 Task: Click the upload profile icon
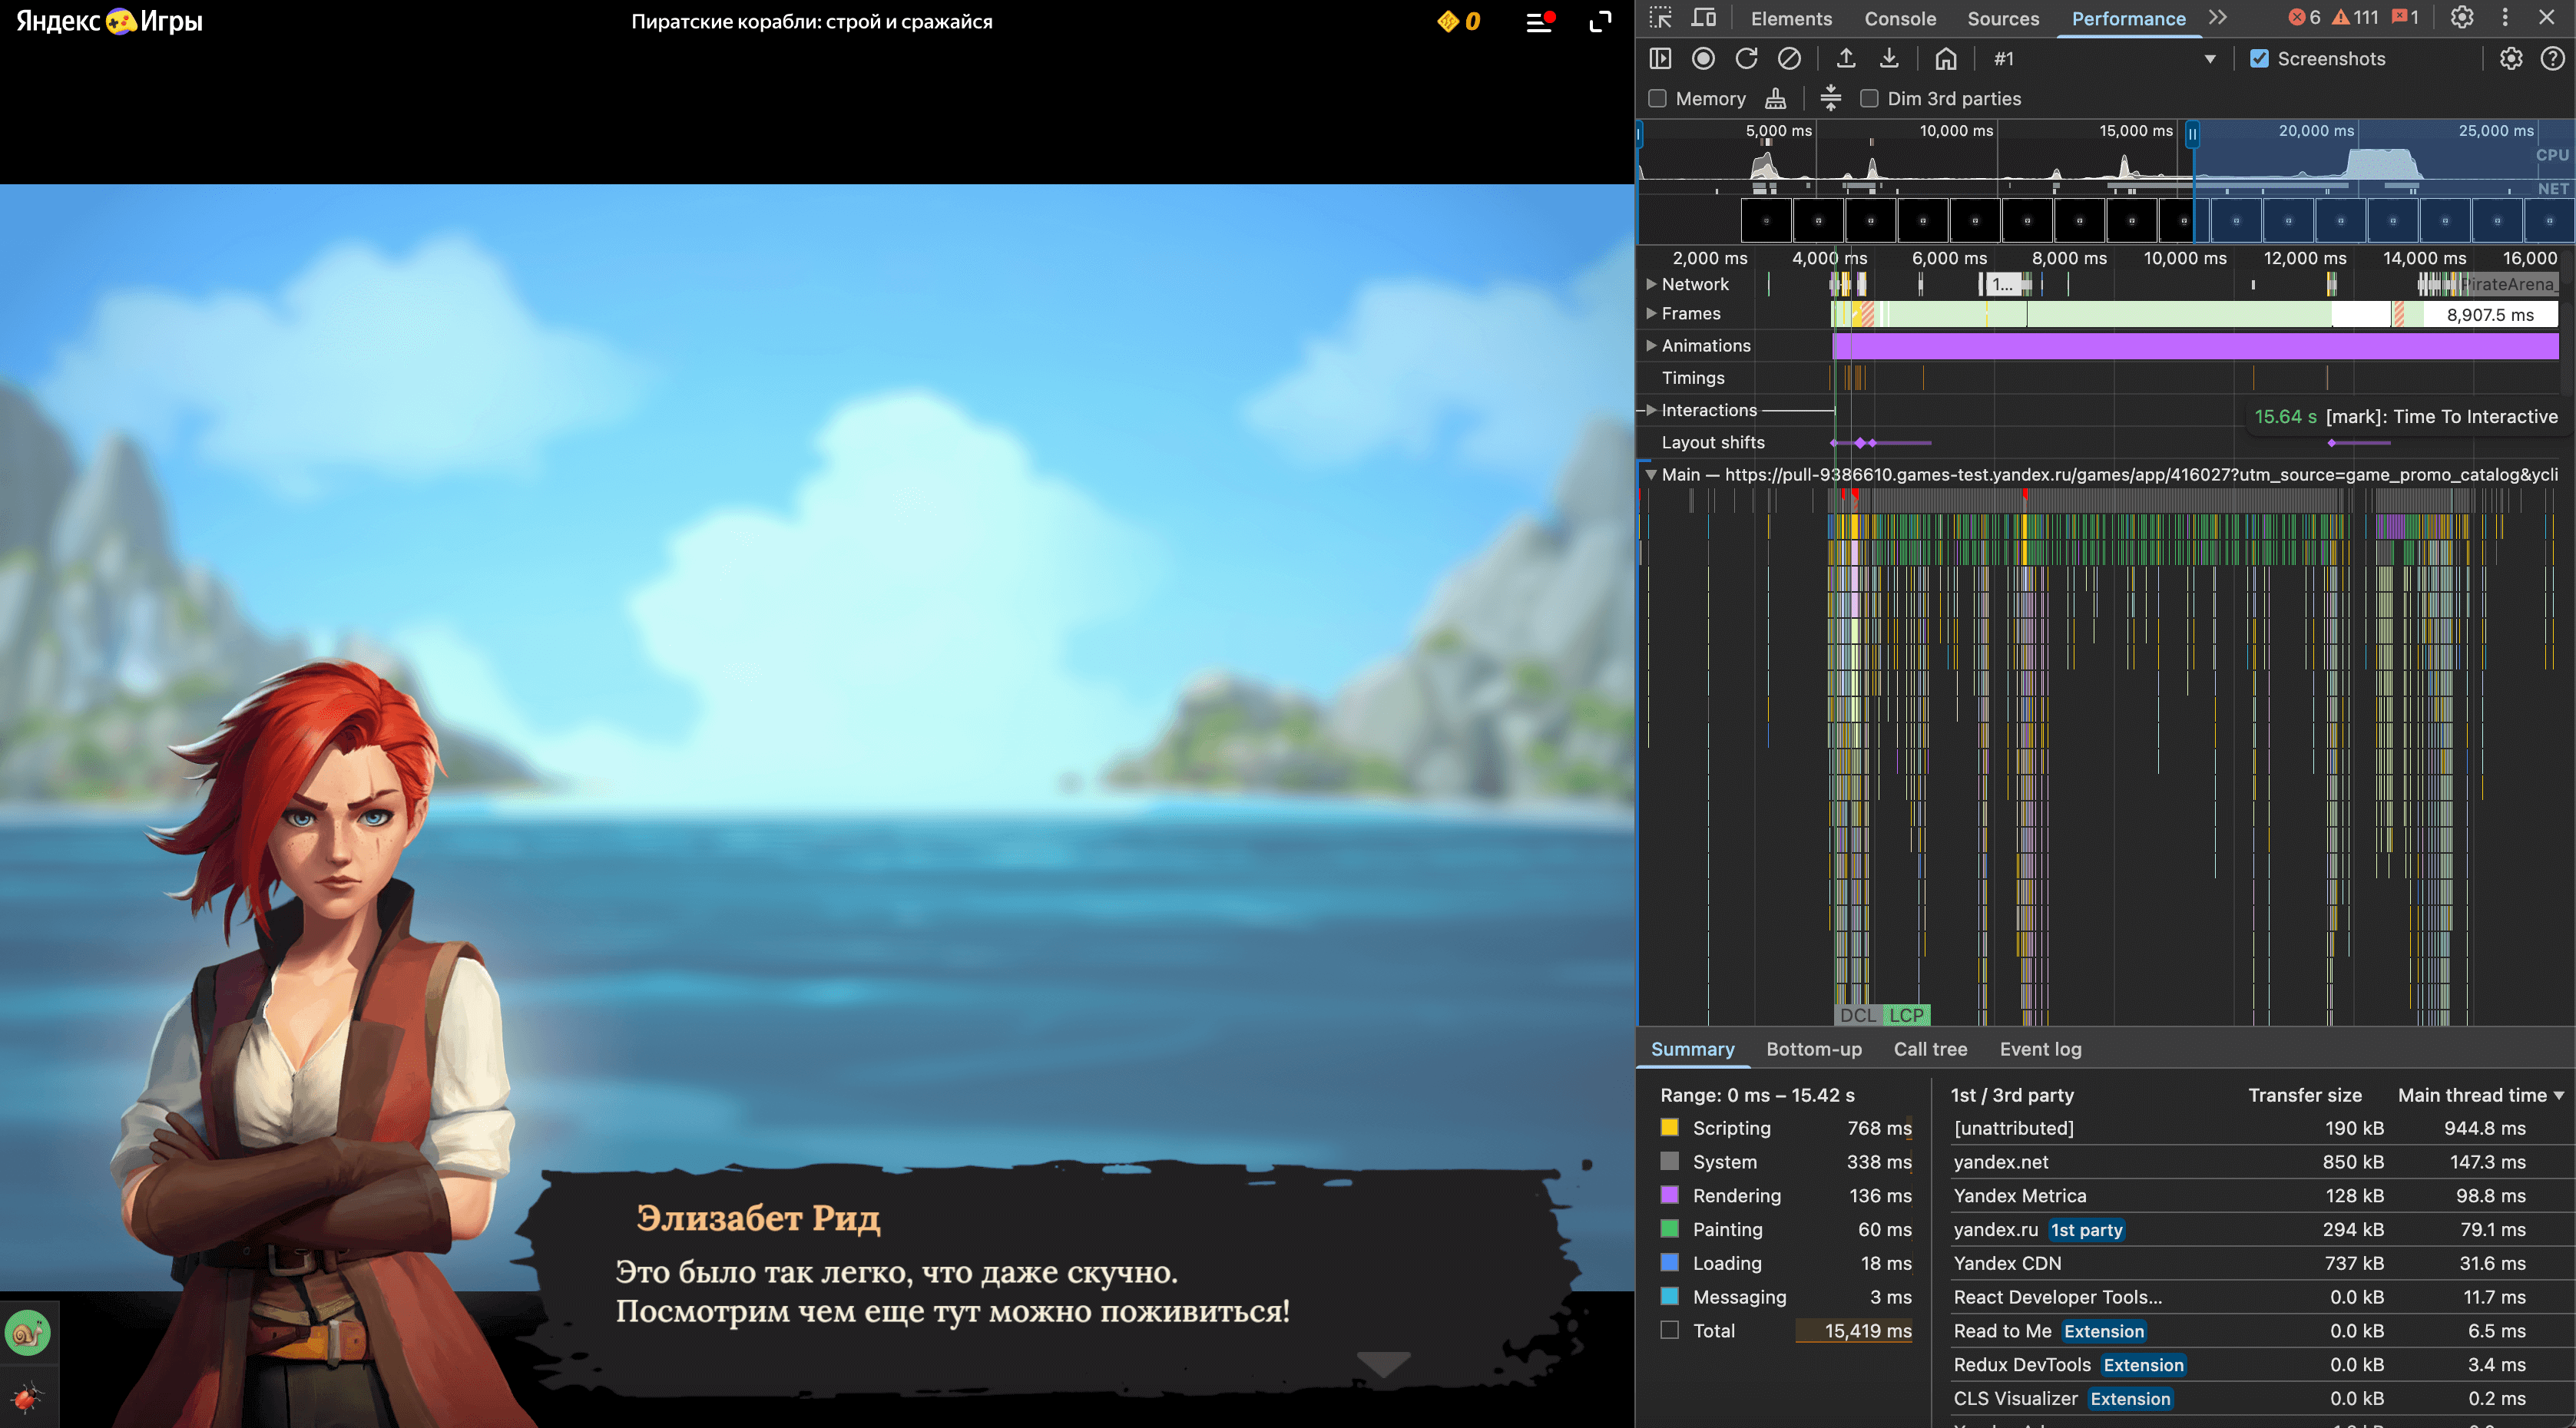(x=1846, y=59)
